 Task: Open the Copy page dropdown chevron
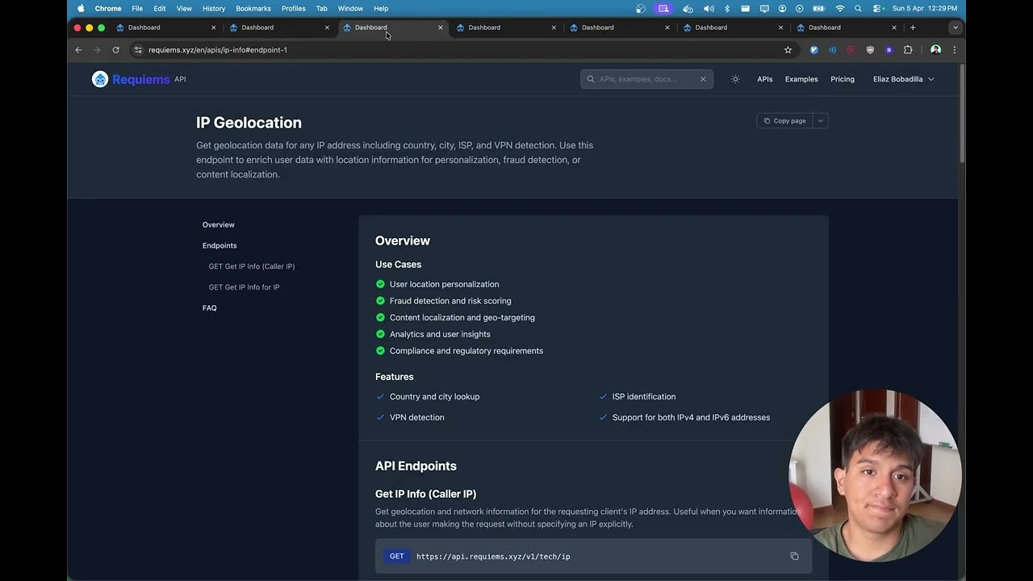click(820, 120)
